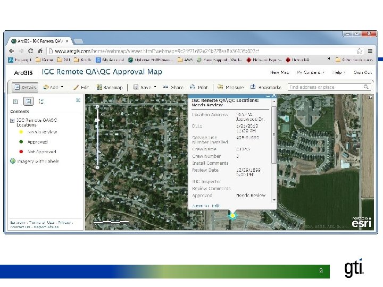Click the Details button in toolbar
The width and height of the screenshot is (383, 287).
click(25, 87)
